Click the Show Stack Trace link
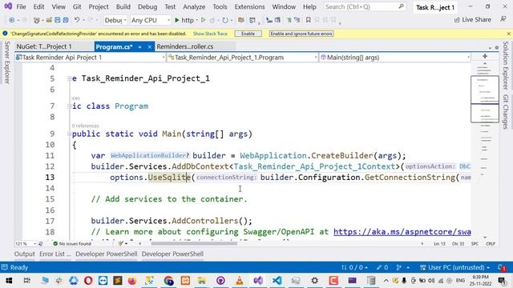 click(x=210, y=34)
